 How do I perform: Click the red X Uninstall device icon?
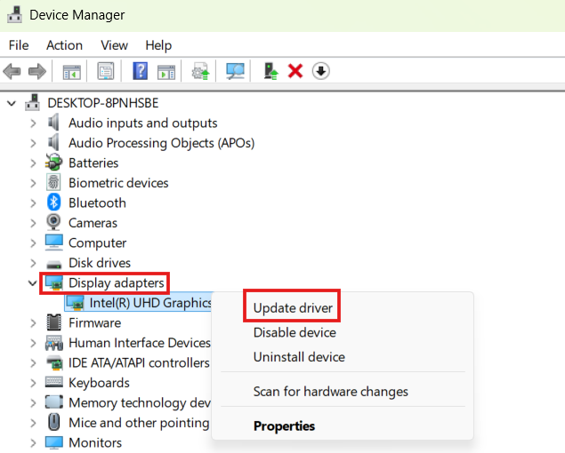295,71
